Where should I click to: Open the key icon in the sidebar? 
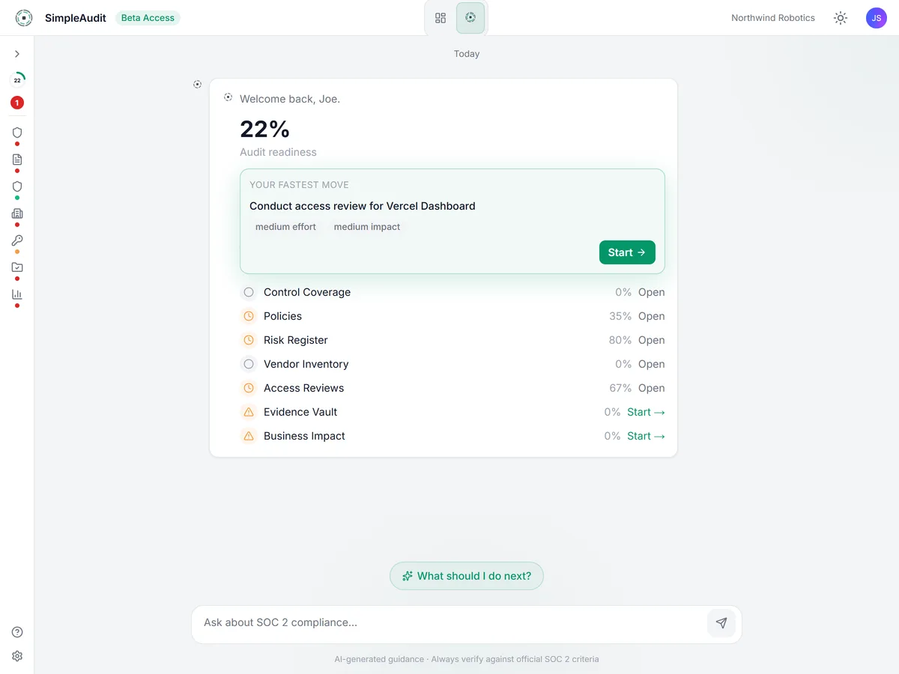point(17,240)
